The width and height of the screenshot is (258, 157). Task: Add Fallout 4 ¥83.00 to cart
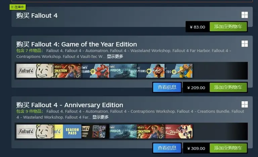pyautogui.click(x=228, y=27)
